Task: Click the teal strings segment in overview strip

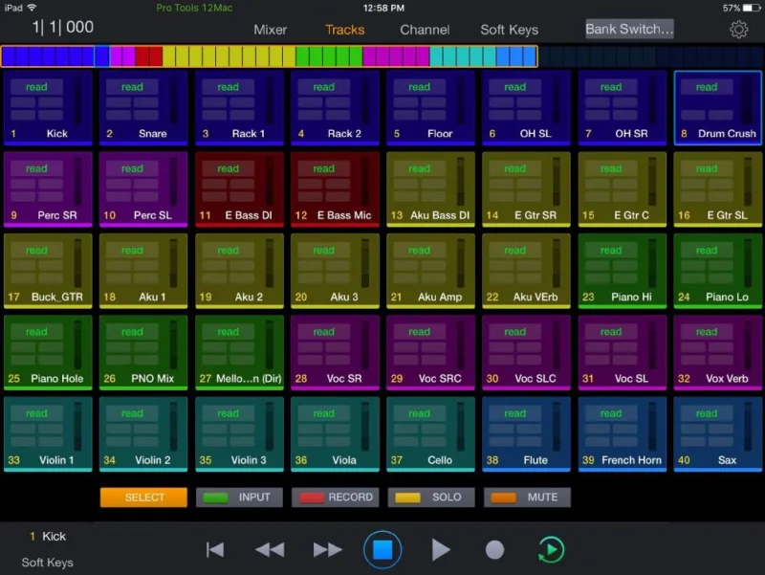Action: coord(463,56)
